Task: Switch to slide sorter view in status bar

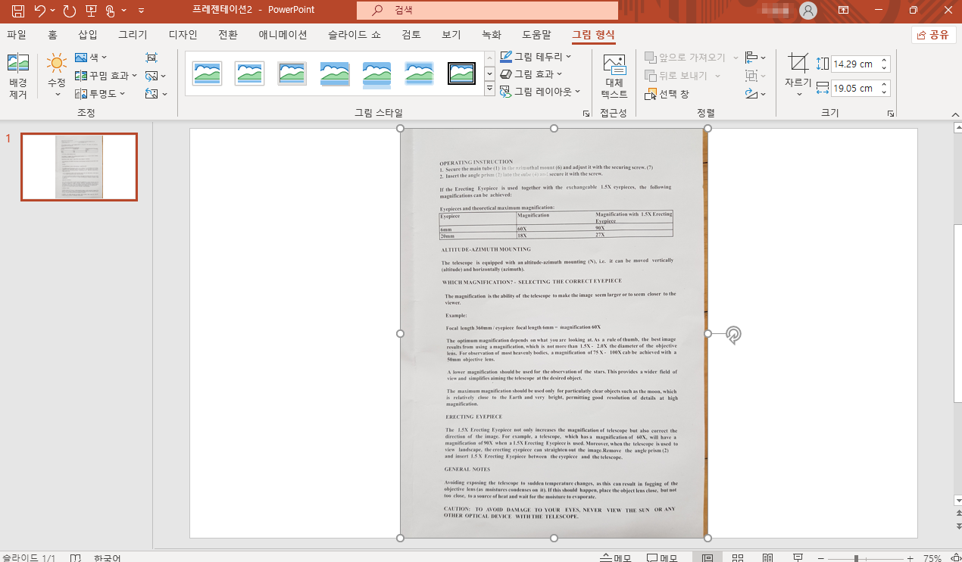Action: click(737, 558)
